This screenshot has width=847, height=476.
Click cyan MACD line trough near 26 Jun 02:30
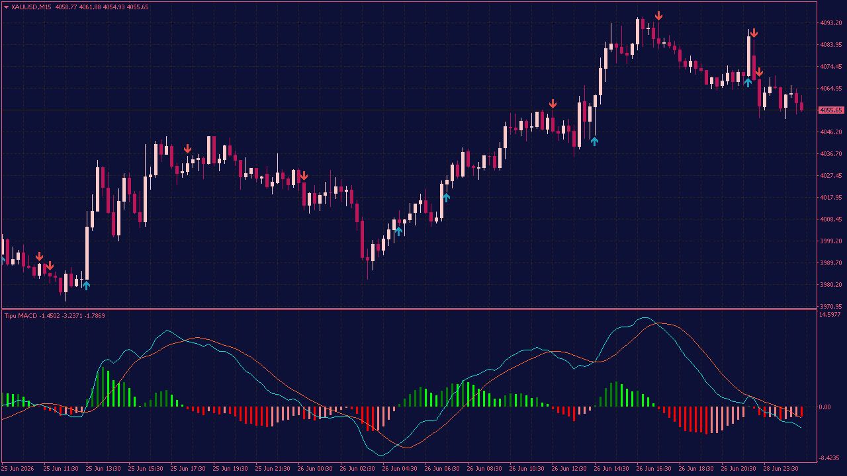[x=380, y=455]
